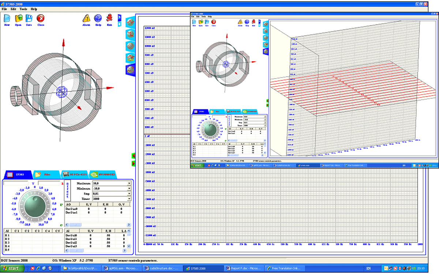Open the Tools menu
The width and height of the screenshot is (439, 274).
coord(23,8)
